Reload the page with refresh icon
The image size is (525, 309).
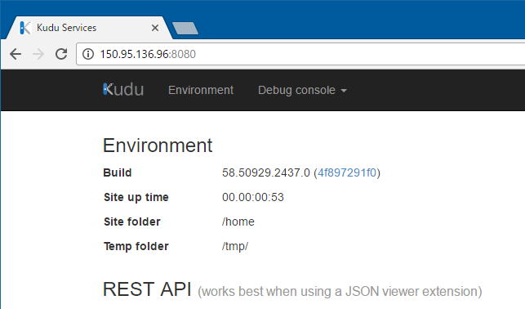[61, 54]
